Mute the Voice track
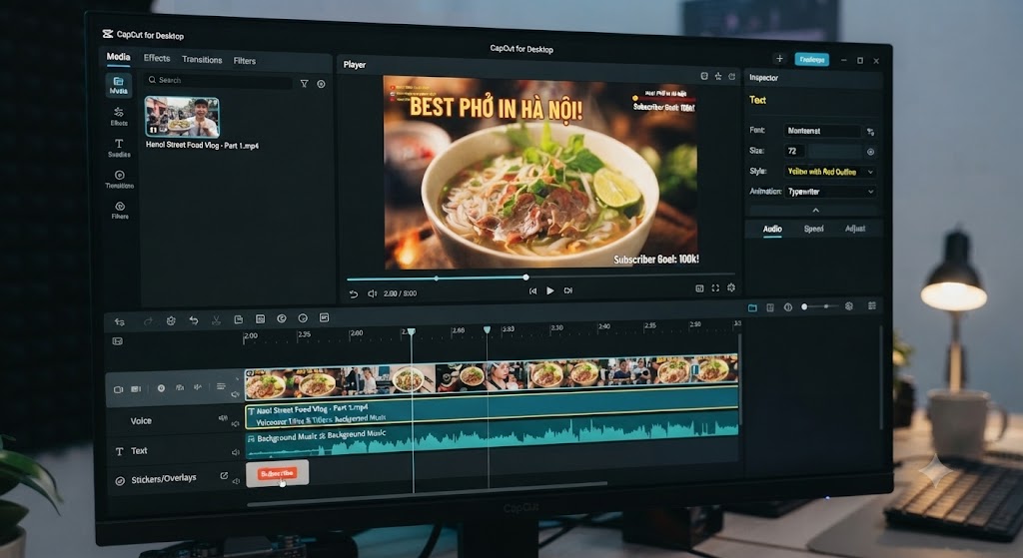This screenshot has width=1023, height=558. [x=236, y=424]
